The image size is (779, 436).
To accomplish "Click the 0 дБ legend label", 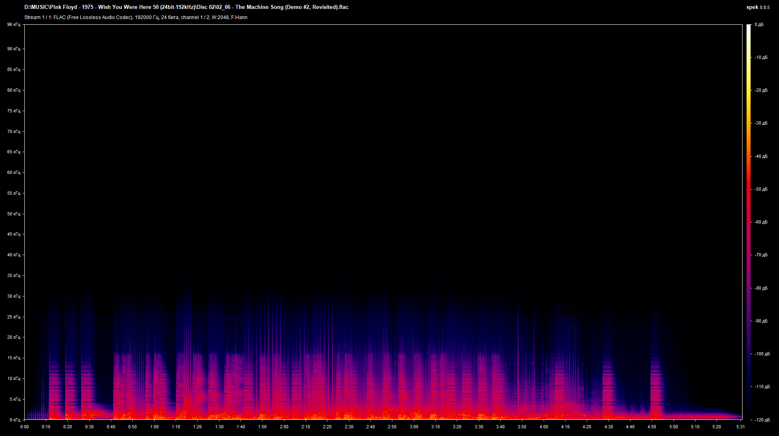I will point(760,24).
